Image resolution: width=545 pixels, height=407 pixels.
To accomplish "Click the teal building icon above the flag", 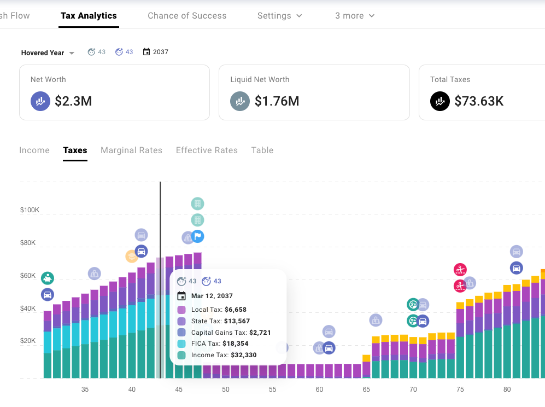I will [197, 220].
